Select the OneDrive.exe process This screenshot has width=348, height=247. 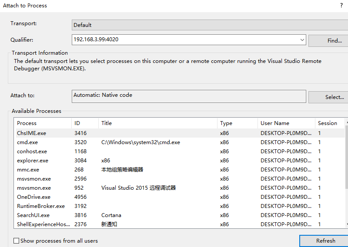[x=33, y=197]
